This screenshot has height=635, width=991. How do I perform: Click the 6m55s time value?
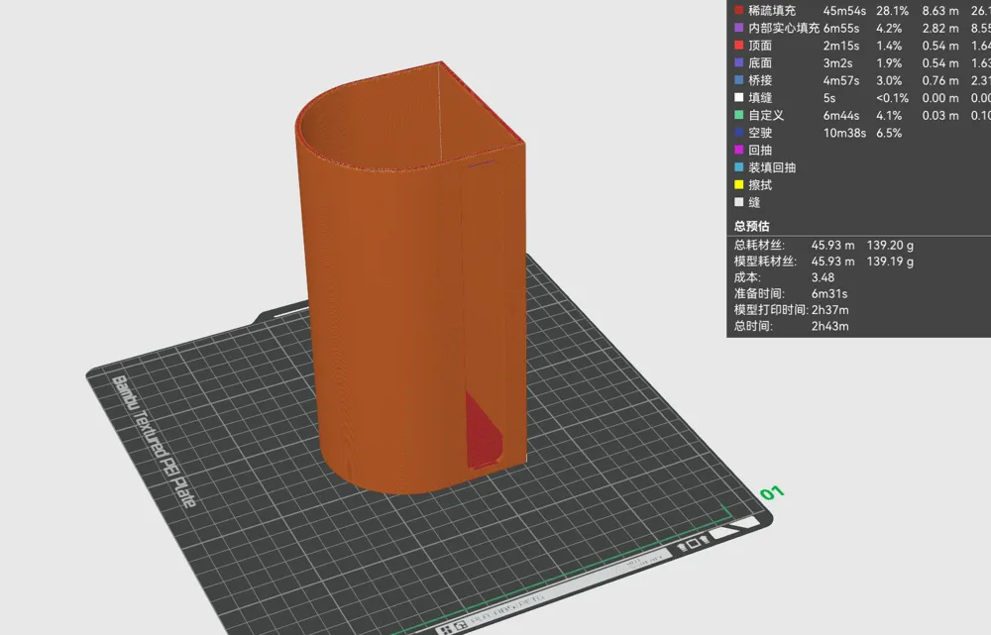841,29
